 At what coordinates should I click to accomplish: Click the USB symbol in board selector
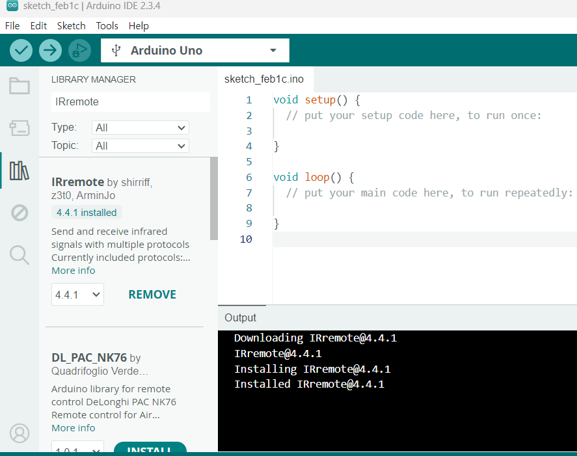[x=116, y=51]
